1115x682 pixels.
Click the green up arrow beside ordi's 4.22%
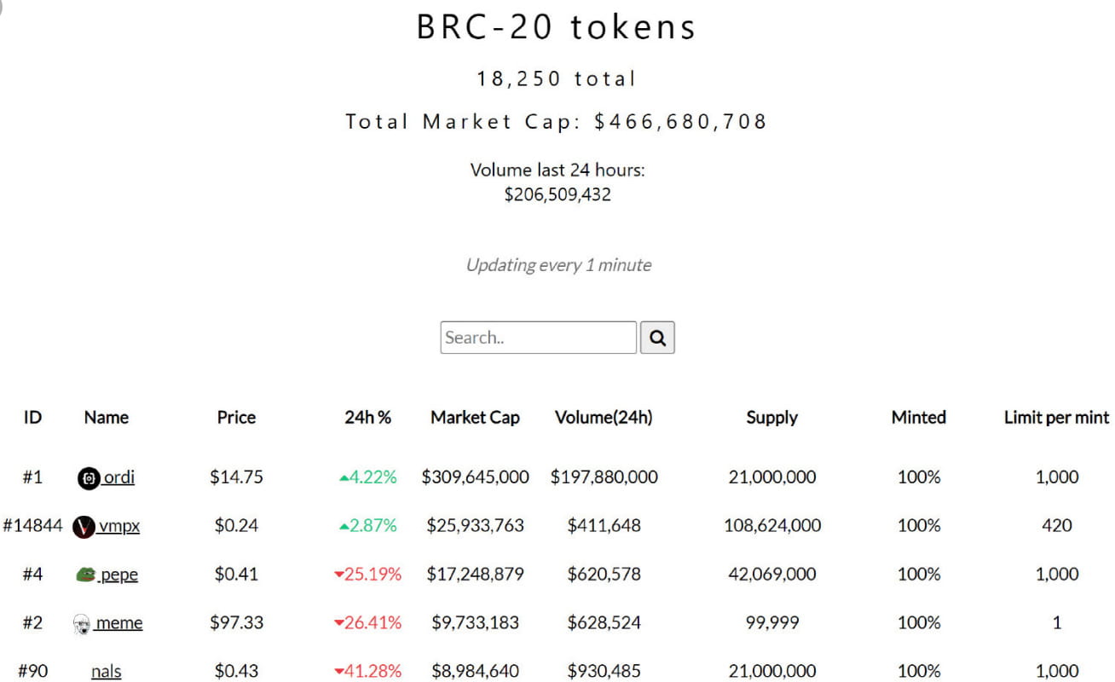point(344,477)
